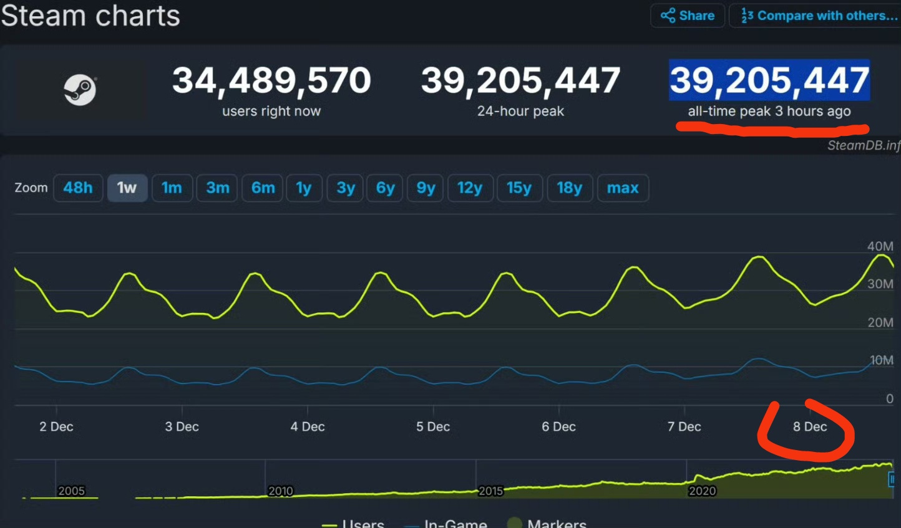
Task: Select the 12y zoom button
Action: tap(470, 188)
